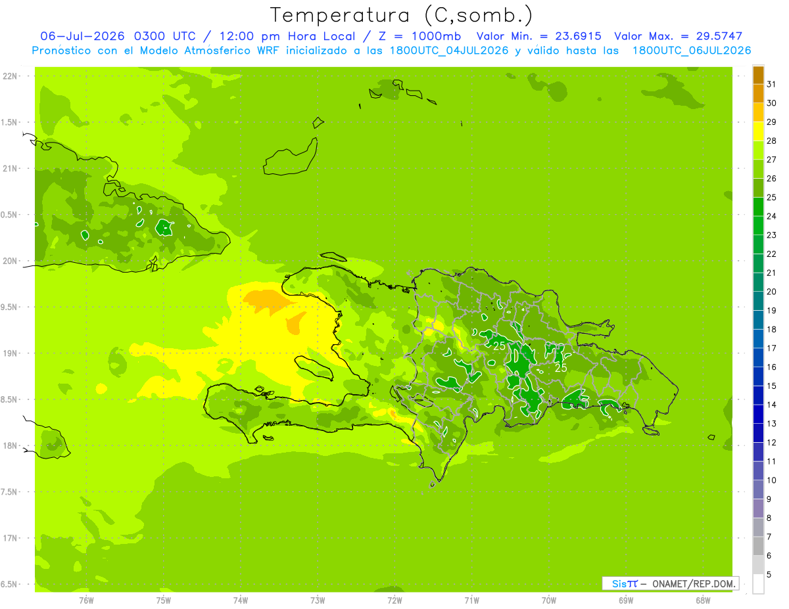Select the legend value '23'
789x609 pixels.
[x=772, y=235]
